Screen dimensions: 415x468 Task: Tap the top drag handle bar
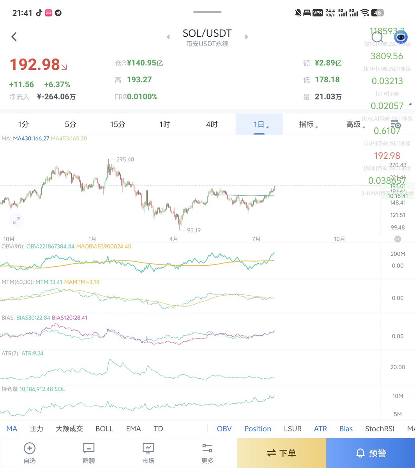pos(207,12)
